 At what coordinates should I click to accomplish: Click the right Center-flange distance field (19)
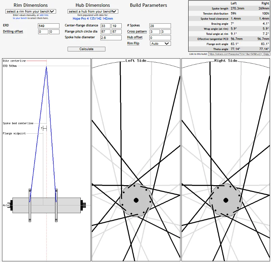pos(117,26)
